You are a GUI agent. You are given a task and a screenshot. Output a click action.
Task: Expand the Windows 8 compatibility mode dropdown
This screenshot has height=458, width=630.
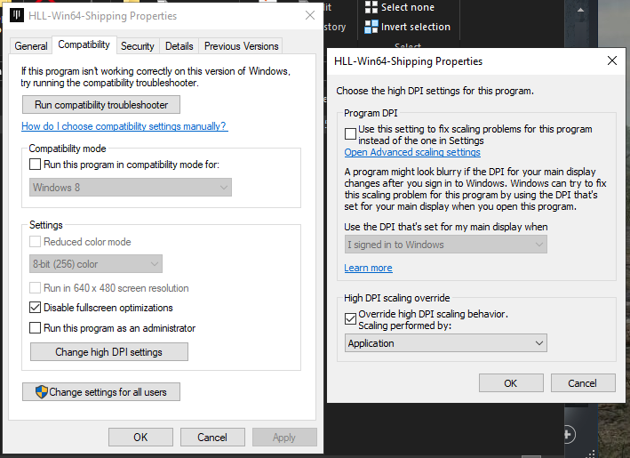tap(128, 188)
